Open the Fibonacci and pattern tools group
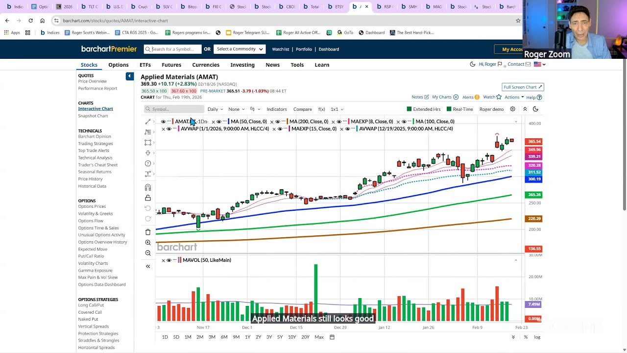 click(148, 132)
